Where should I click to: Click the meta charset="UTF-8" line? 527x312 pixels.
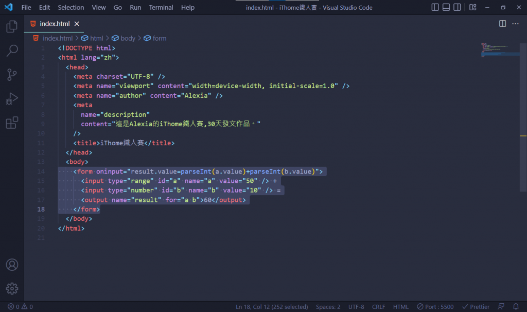(x=119, y=77)
